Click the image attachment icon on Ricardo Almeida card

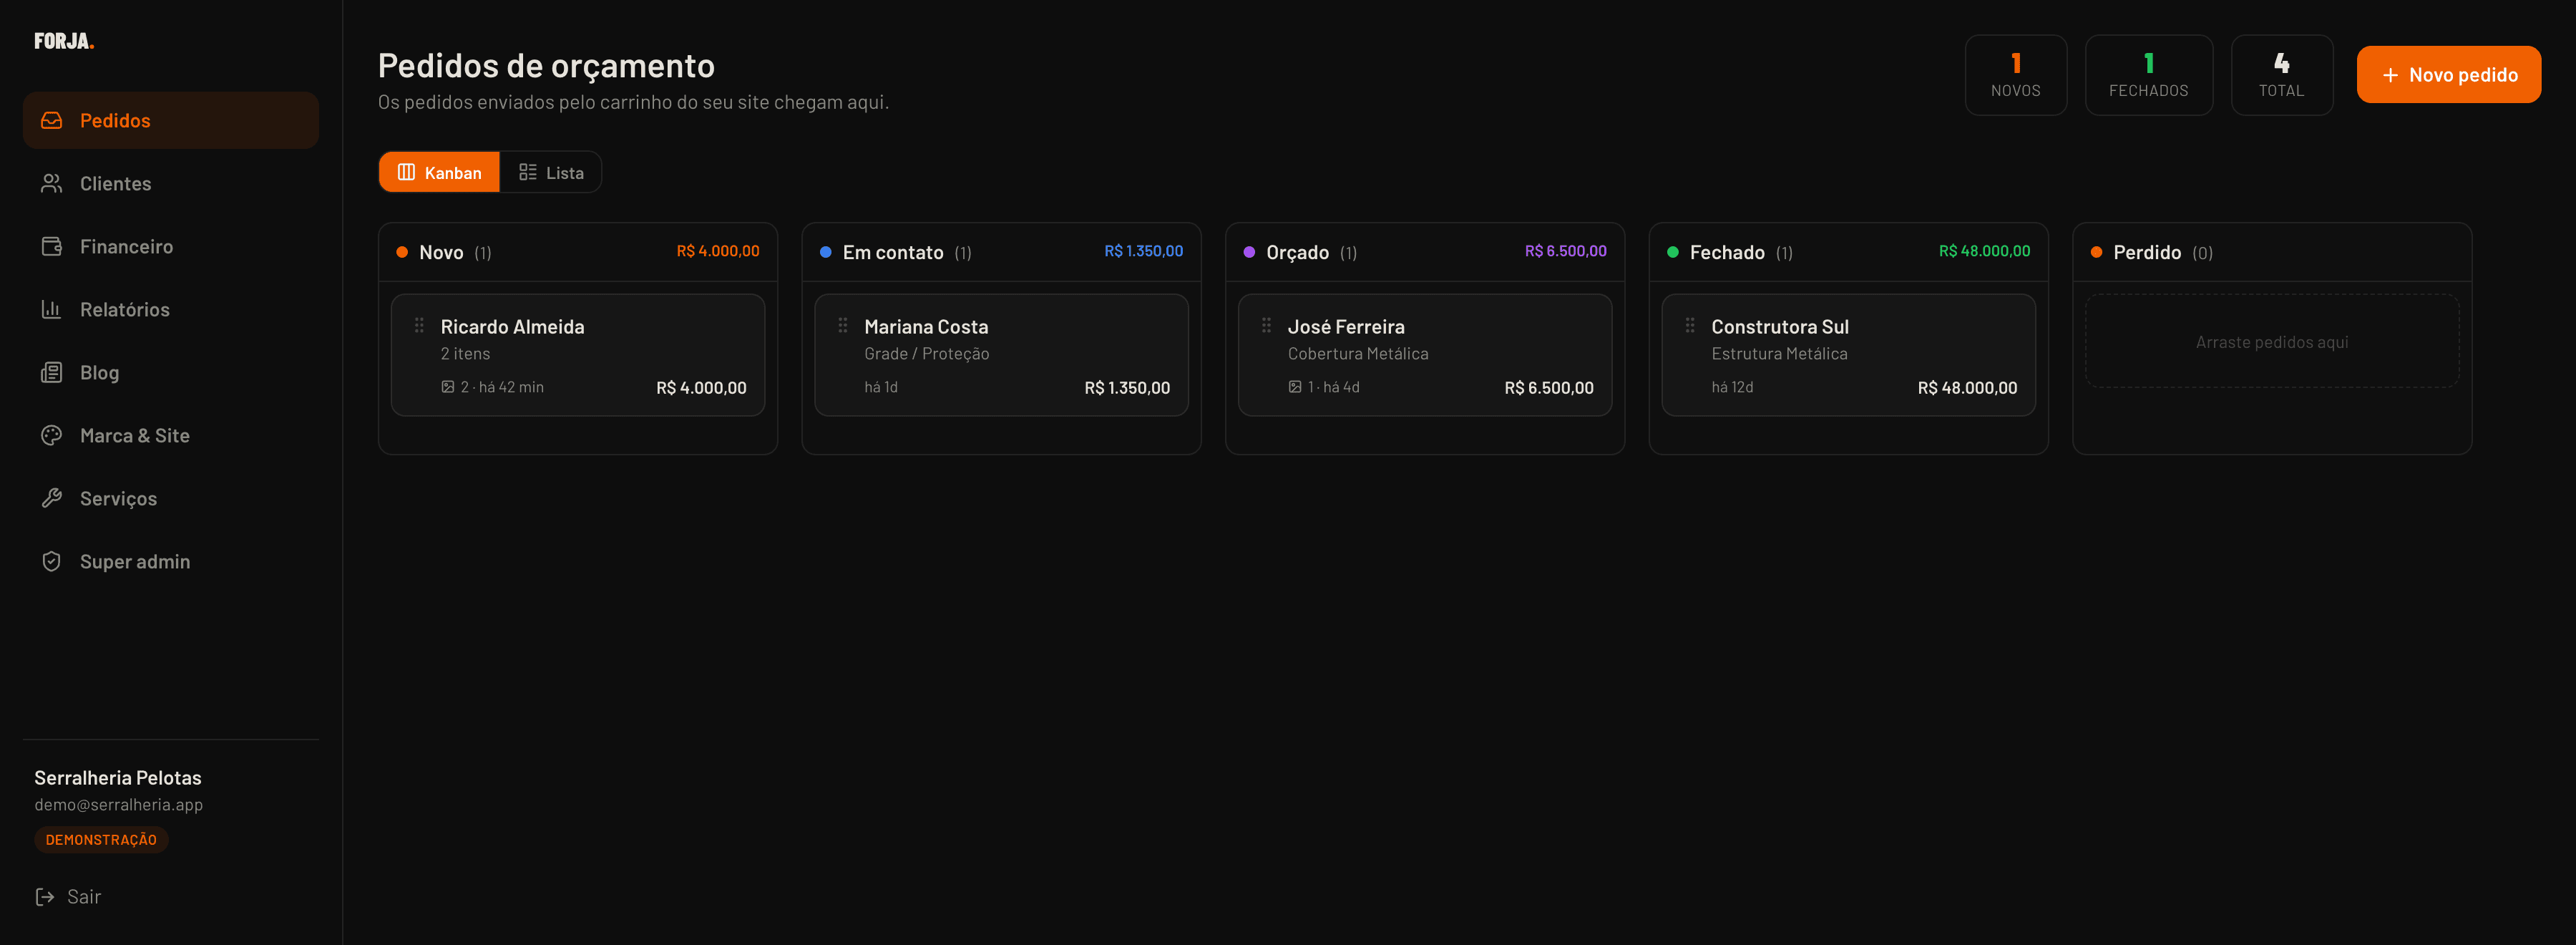(448, 387)
